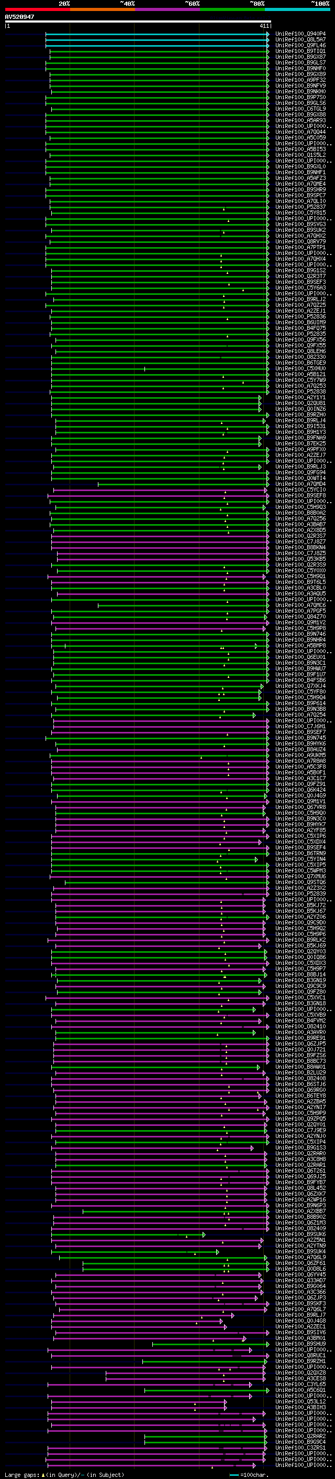This screenshot has height=1479, width=335.
Task: Click the green alignment bar for UniRef100_B9TIQ1
Action: [160, 51]
